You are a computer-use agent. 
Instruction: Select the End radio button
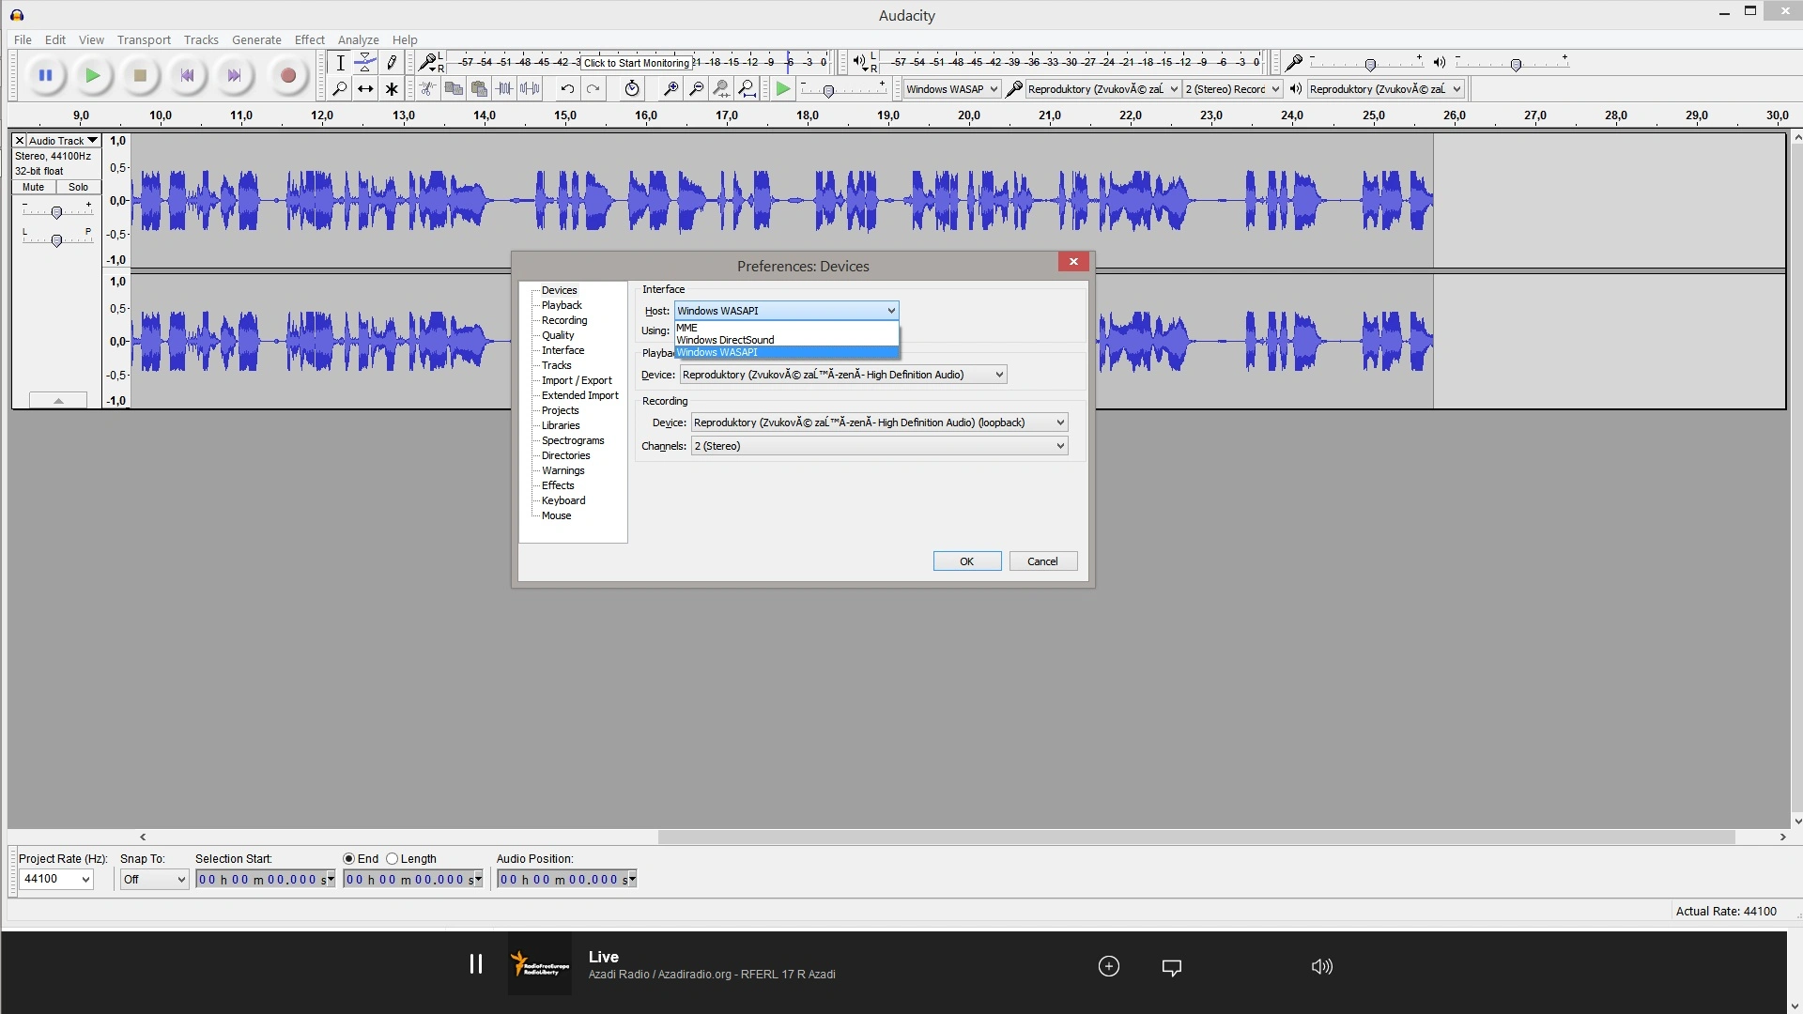[x=349, y=858]
